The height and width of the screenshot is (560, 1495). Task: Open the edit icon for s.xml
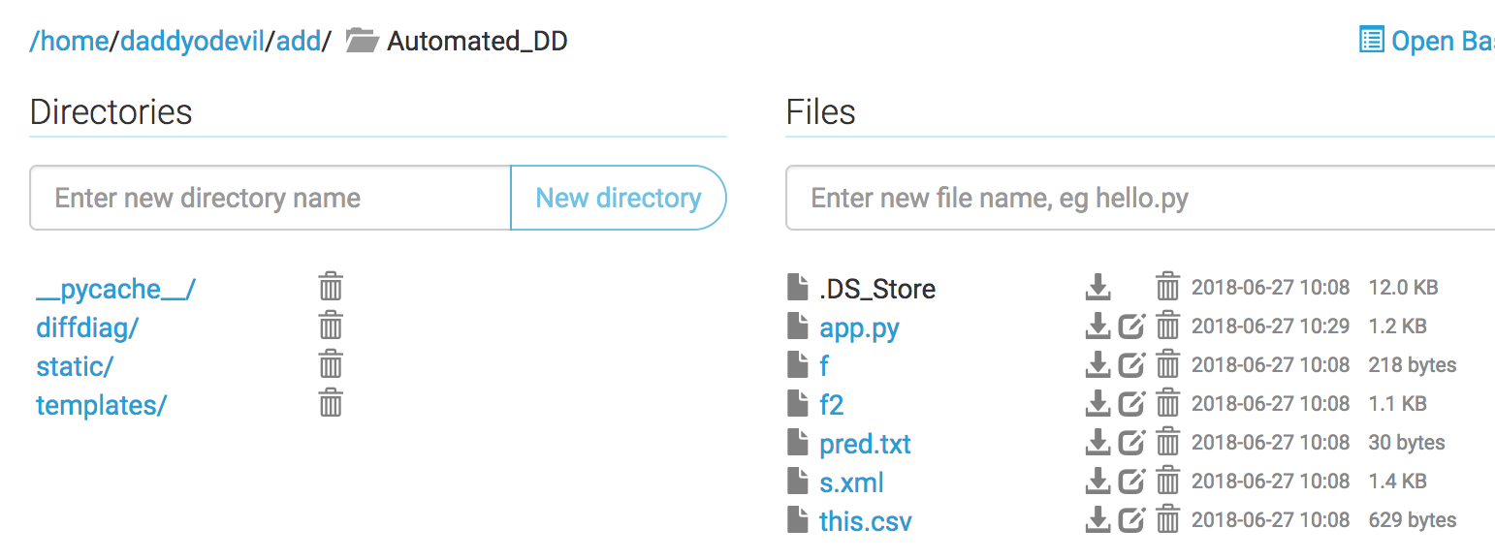1132,482
